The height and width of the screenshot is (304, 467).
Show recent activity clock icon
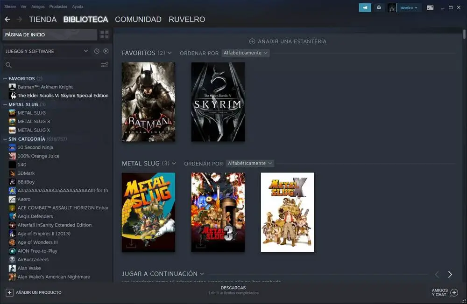tap(97, 51)
